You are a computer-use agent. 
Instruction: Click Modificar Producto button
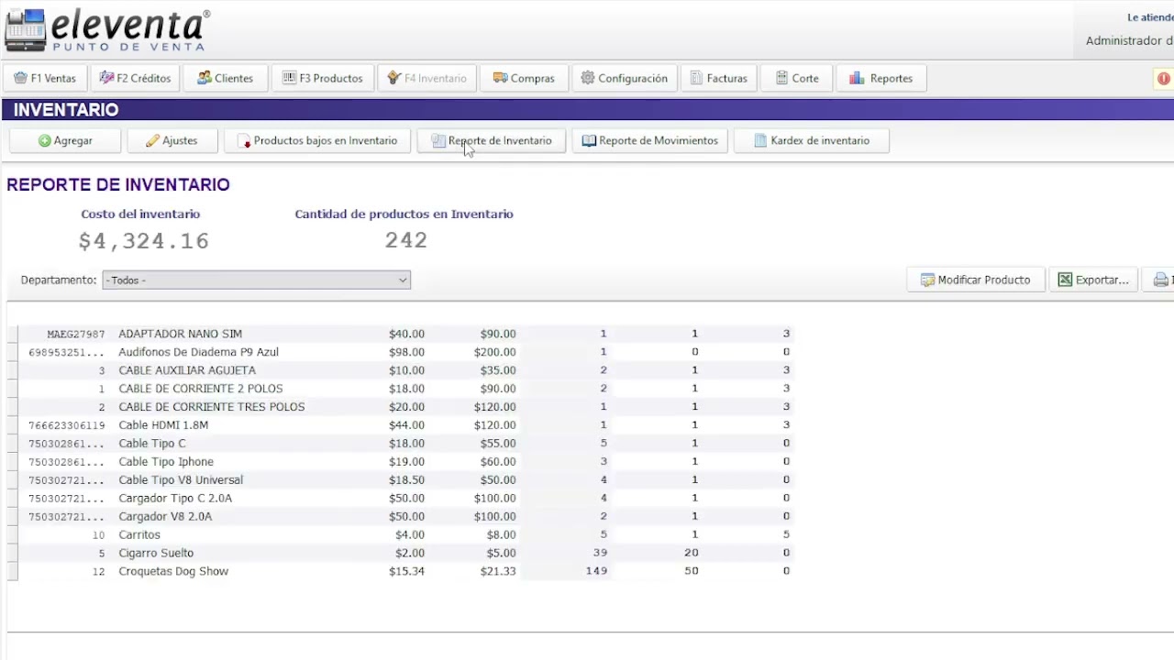pos(976,280)
